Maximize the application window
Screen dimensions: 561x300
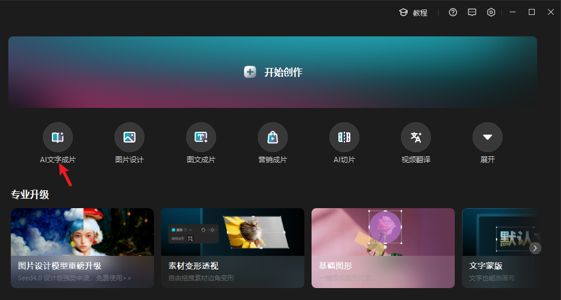(x=531, y=12)
